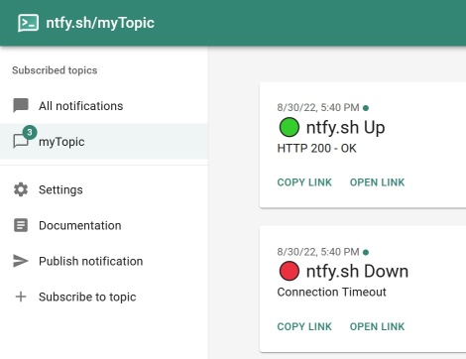The image size is (466, 359).
Task: Click the ntfy terminal logo icon
Action: [28, 23]
